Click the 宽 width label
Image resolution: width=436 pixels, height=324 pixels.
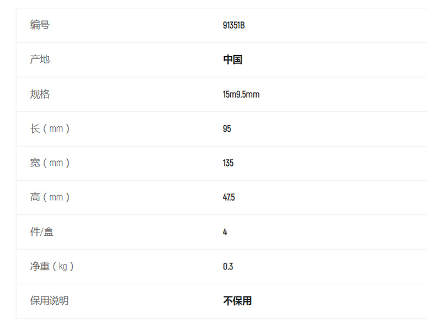coord(35,163)
